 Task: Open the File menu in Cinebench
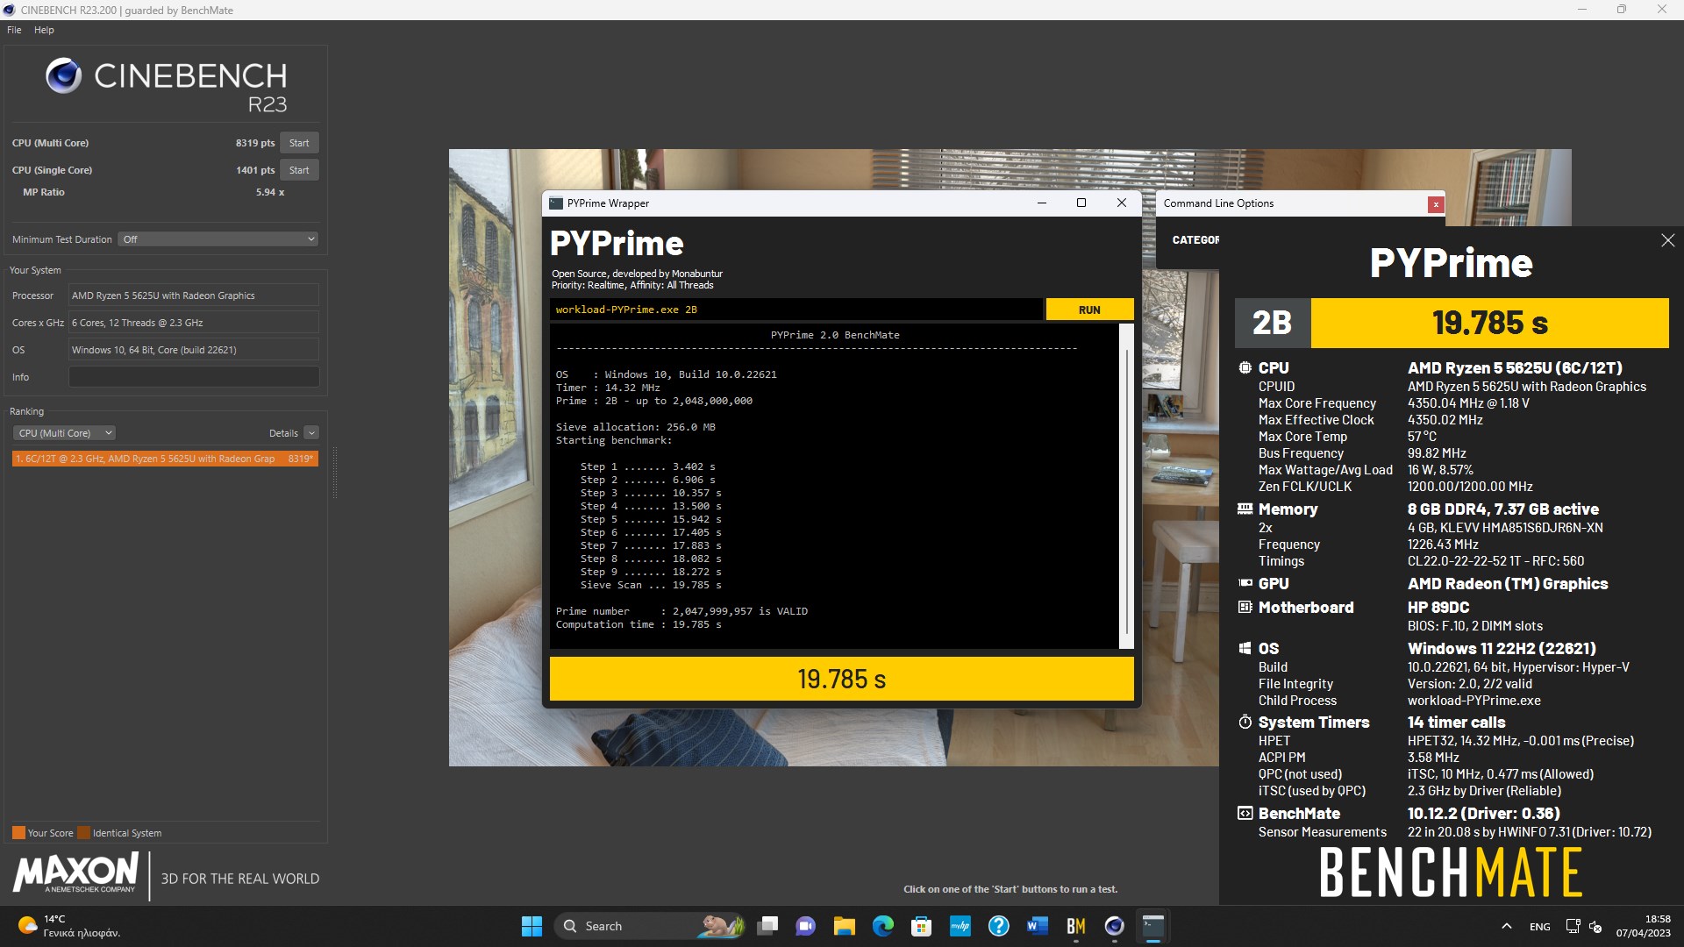coord(14,30)
